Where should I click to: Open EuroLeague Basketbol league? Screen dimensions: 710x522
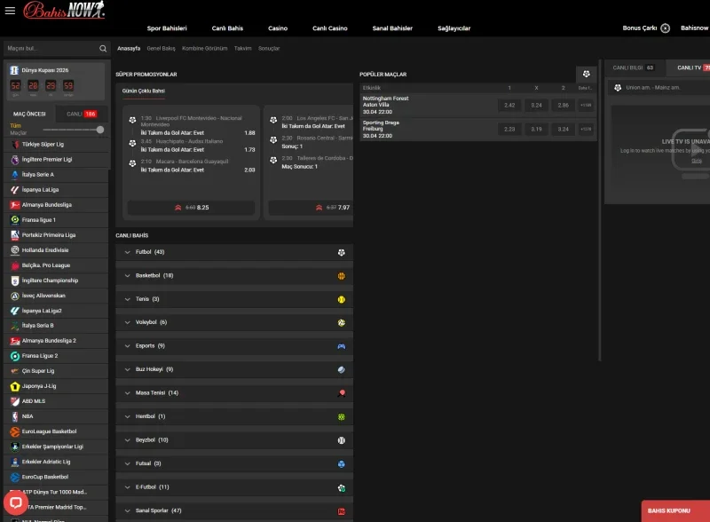tap(56, 431)
